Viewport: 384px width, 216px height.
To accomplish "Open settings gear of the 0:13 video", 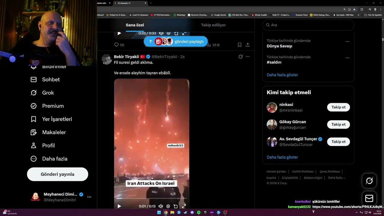I will pos(168,206).
